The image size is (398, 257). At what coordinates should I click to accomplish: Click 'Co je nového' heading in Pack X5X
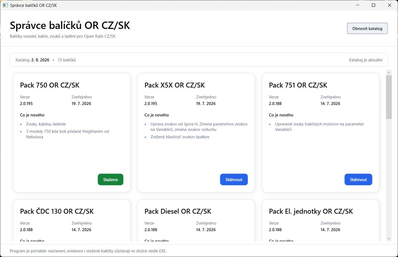click(x=157, y=115)
